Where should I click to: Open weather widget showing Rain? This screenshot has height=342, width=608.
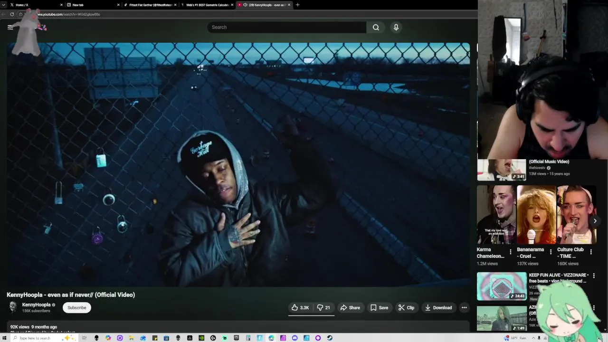(x=515, y=338)
